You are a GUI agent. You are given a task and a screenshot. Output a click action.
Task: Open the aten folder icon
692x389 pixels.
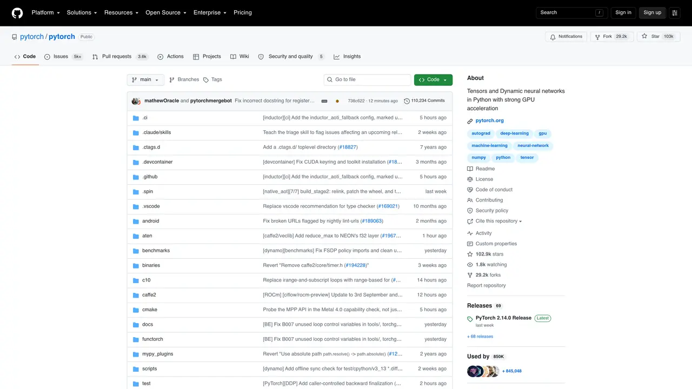click(136, 236)
